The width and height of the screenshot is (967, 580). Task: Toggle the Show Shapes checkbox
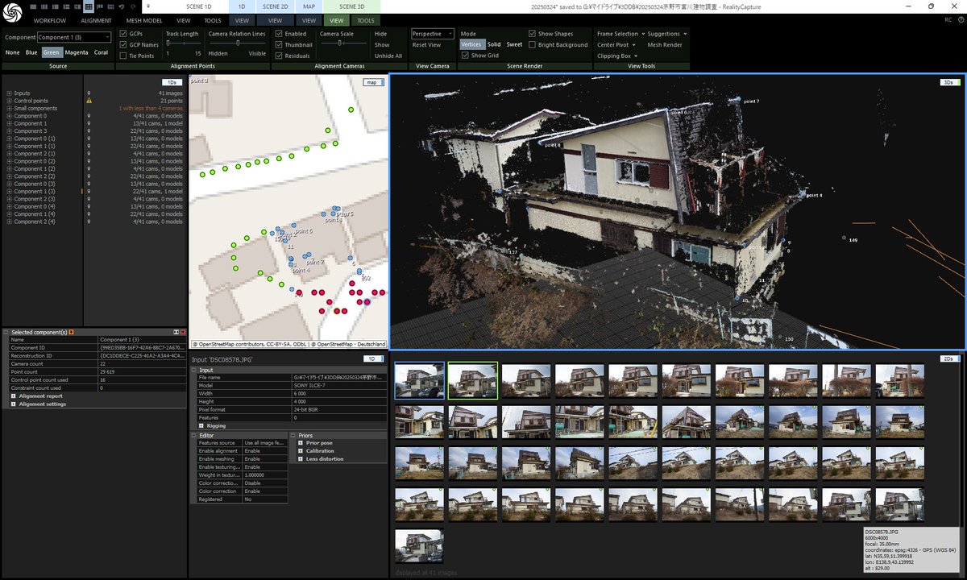click(532, 34)
